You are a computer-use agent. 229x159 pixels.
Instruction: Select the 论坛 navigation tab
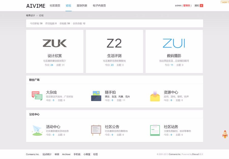pyautogui.click(x=68, y=6)
